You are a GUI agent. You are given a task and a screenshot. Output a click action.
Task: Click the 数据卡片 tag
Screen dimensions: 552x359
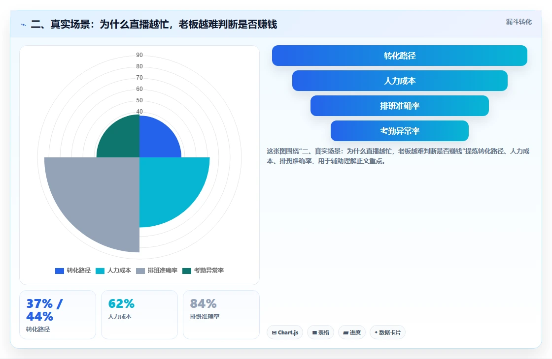[x=387, y=332]
